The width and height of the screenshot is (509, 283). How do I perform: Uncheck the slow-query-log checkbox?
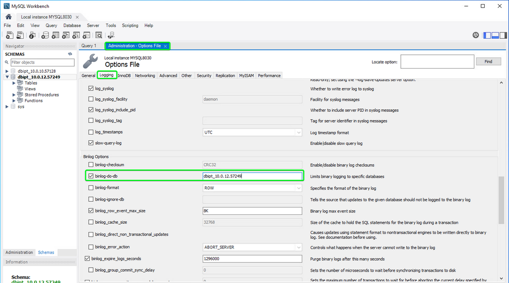91,143
